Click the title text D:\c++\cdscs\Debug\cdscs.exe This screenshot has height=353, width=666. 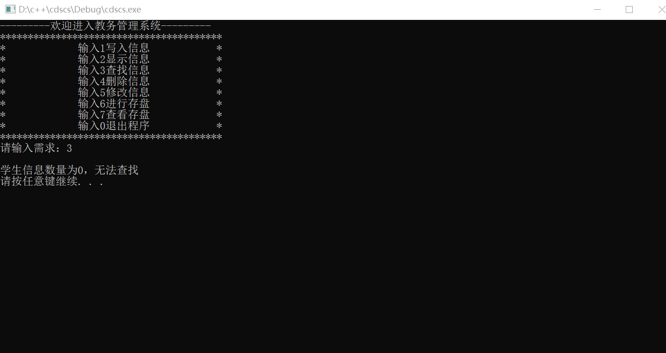click(x=80, y=9)
